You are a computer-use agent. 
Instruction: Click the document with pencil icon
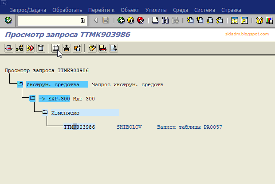coord(113,48)
